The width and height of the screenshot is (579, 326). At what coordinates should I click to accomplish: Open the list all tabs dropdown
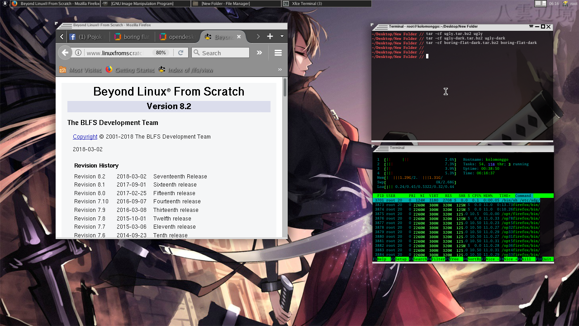coord(282,36)
